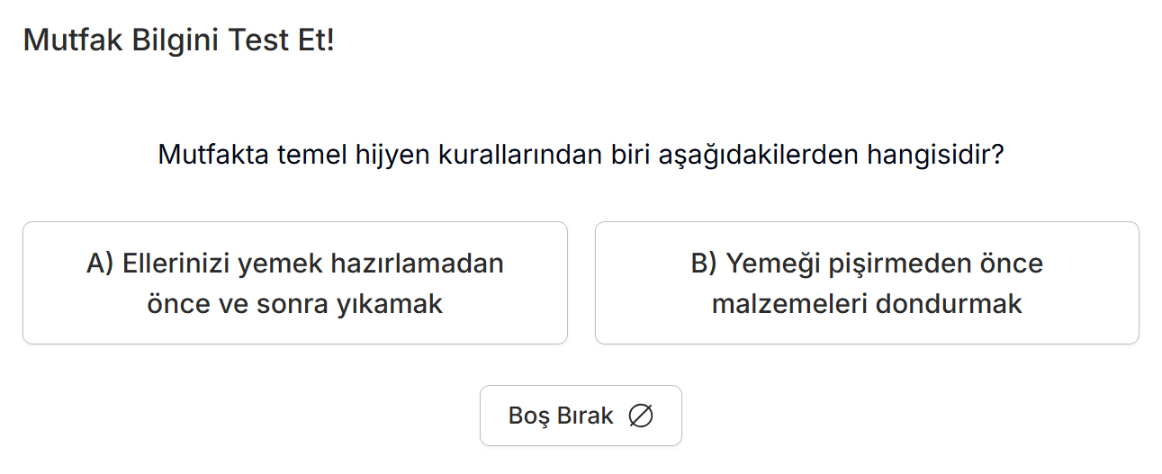Image resolution: width=1162 pixels, height=474 pixels.
Task: Answer with the freeze-ingredients option
Action: [x=867, y=283]
